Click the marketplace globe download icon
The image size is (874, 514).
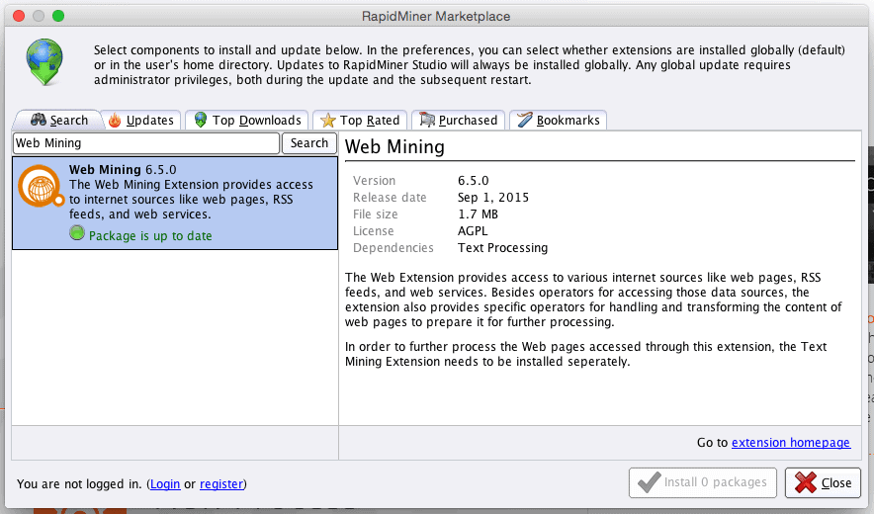tap(44, 61)
